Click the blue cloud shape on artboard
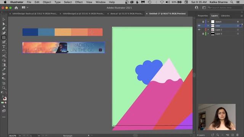Viewport: 244px width, 137px height. pyautogui.click(x=148, y=72)
